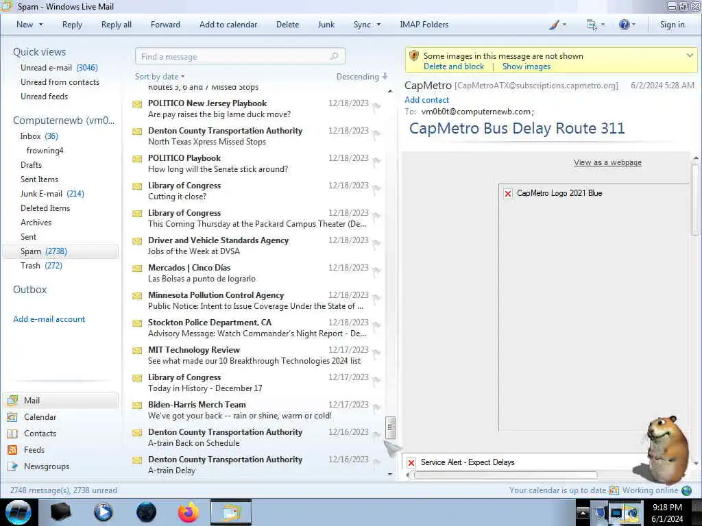Launch Firefox from the taskbar
The height and width of the screenshot is (526, 702).
click(189, 512)
